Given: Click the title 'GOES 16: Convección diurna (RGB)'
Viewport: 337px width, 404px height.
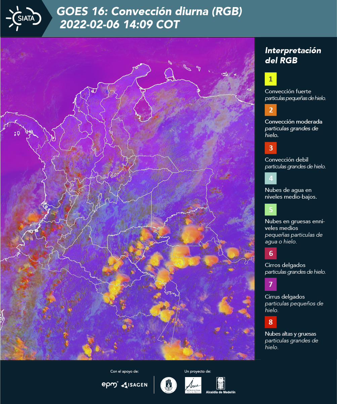Looking at the screenshot, I should pyautogui.click(x=149, y=12).
